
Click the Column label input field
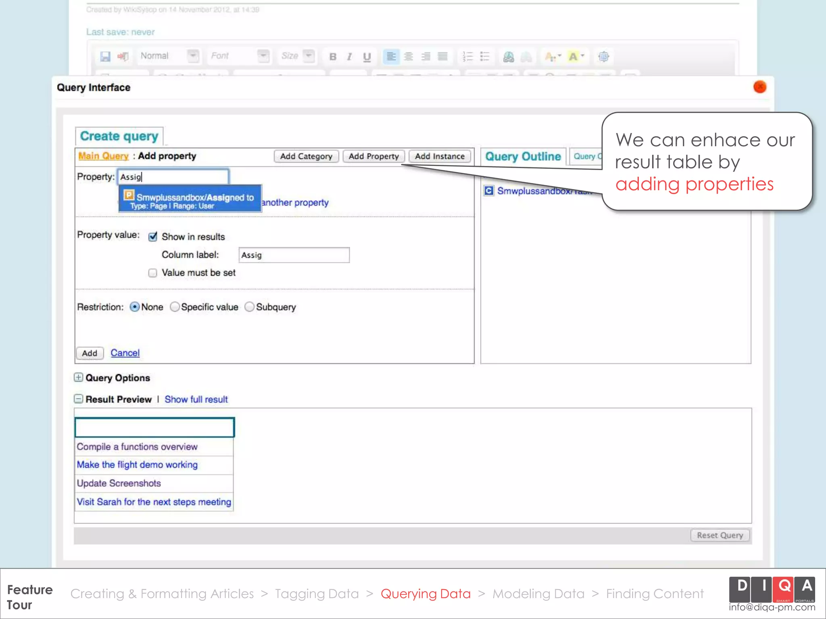[x=294, y=255]
